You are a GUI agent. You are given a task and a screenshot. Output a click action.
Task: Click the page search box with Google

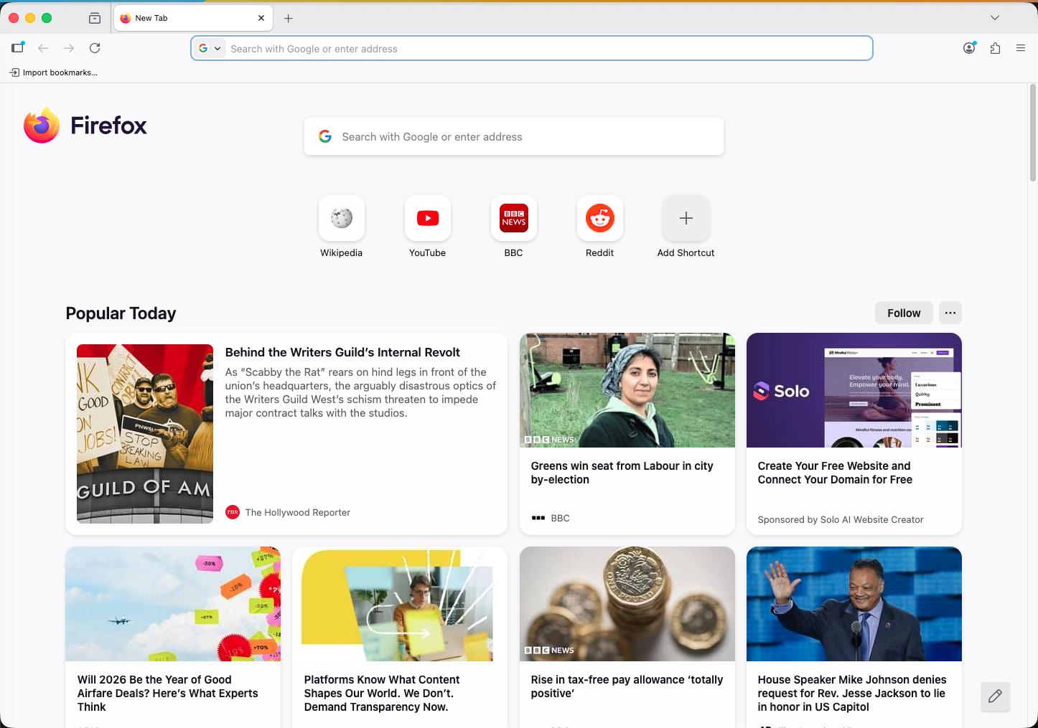click(513, 136)
